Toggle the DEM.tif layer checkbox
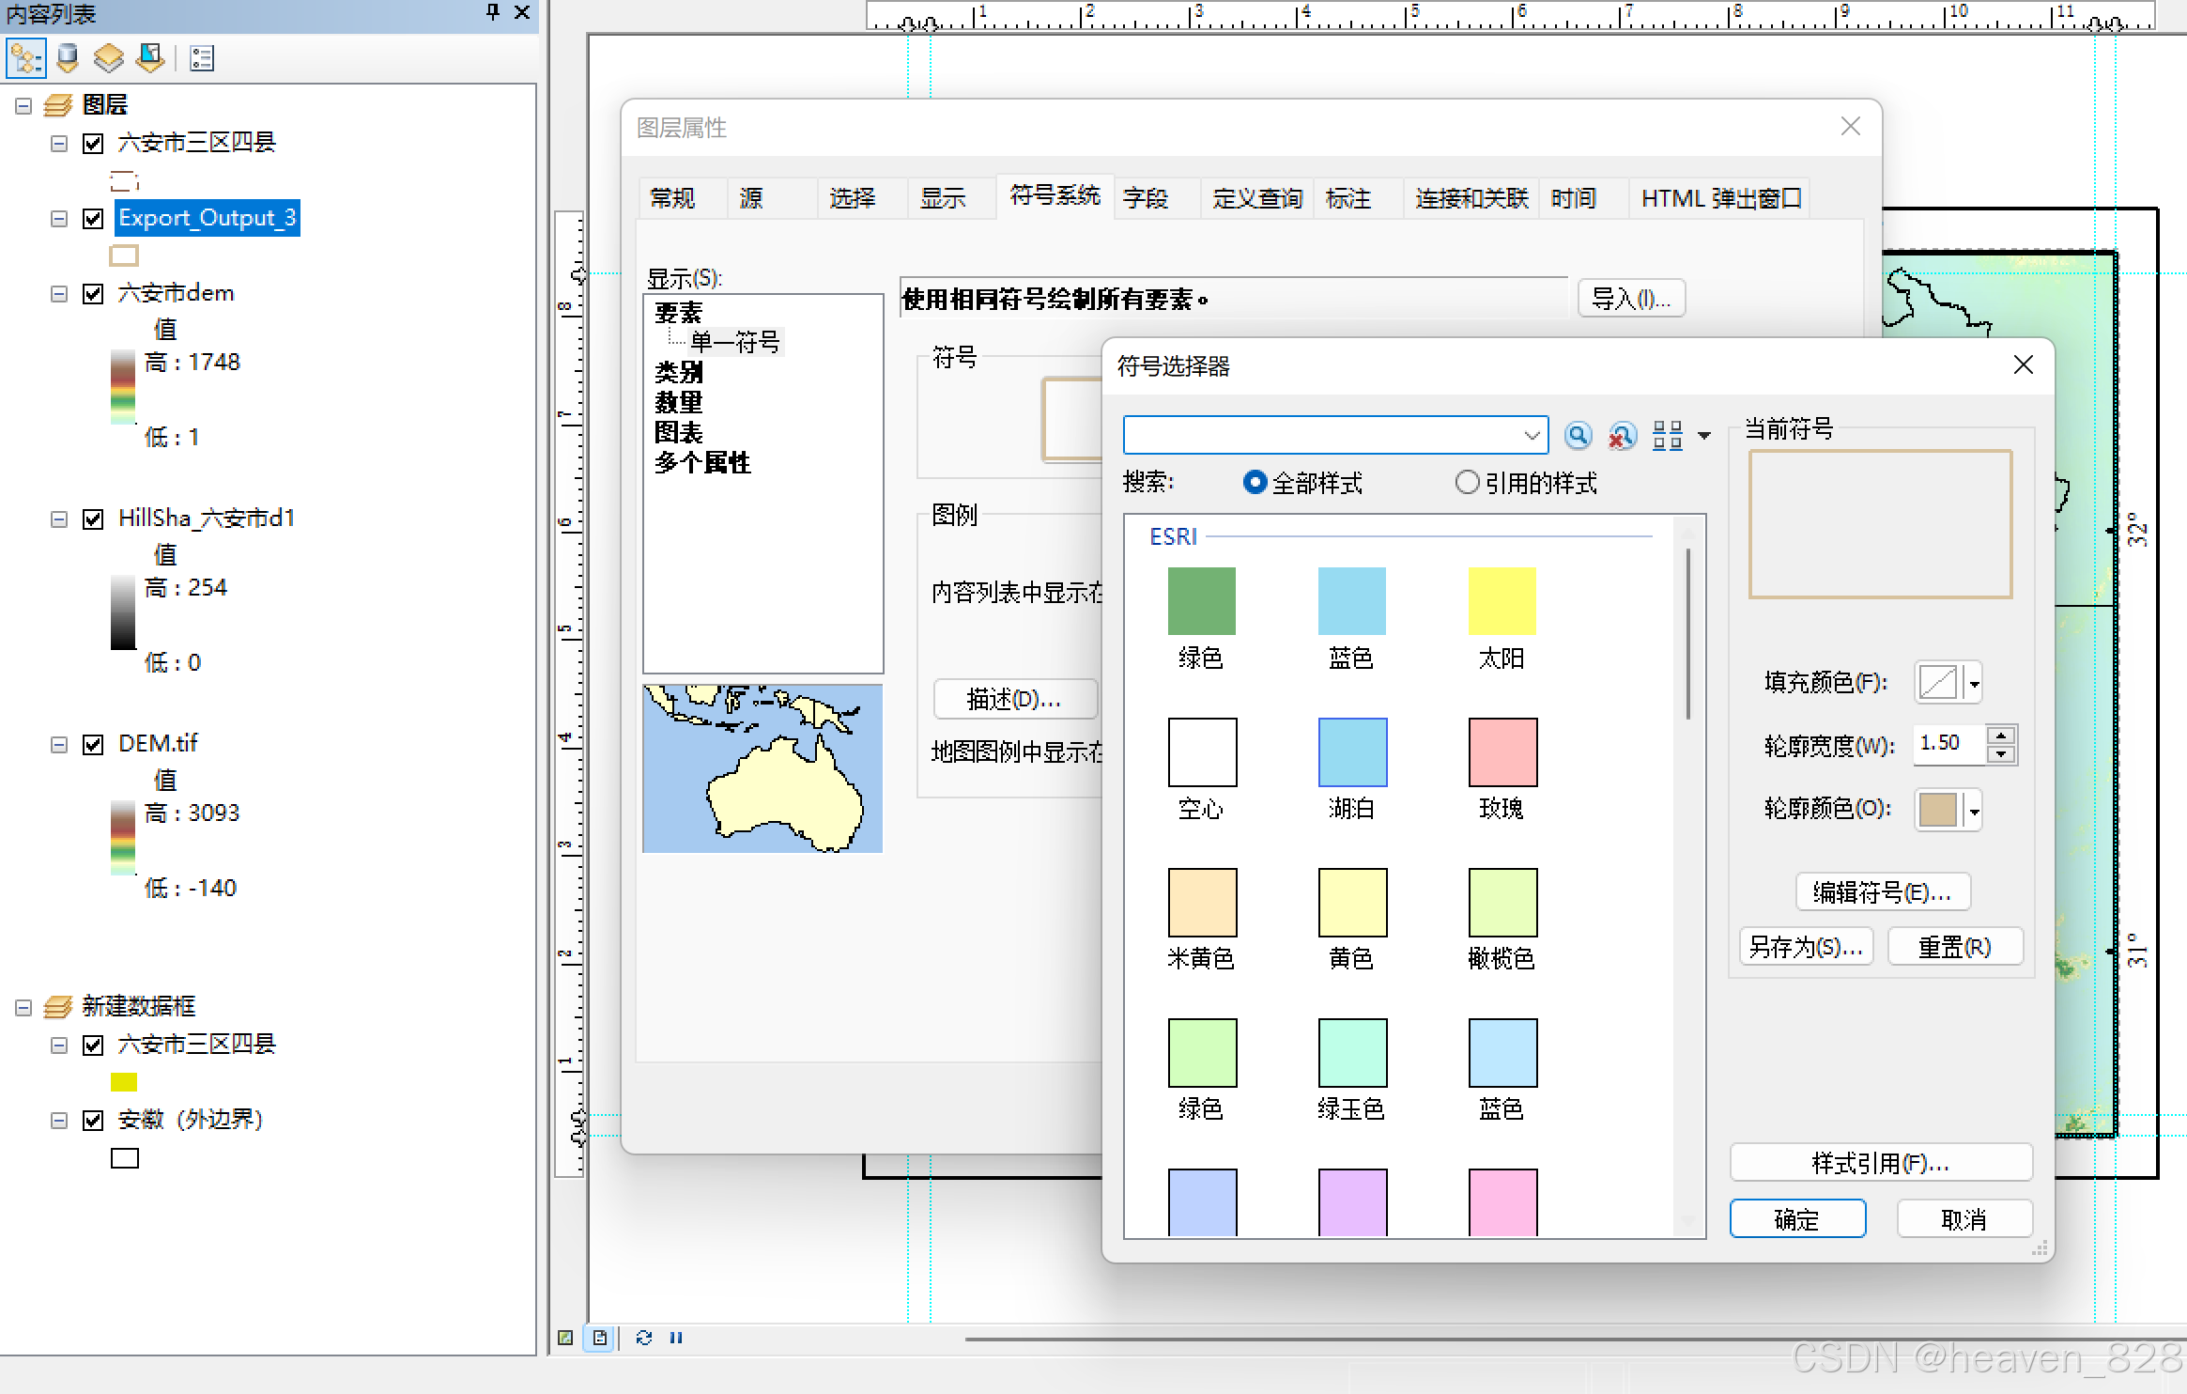The width and height of the screenshot is (2187, 1394). (x=93, y=745)
